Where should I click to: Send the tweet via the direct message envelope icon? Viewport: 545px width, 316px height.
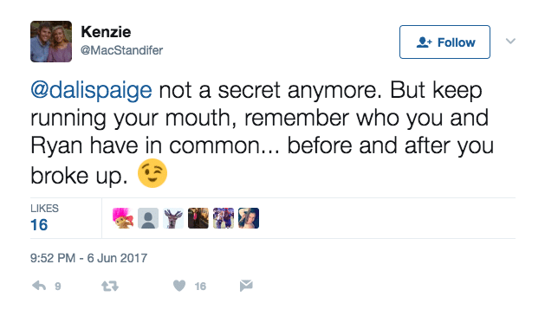pyautogui.click(x=246, y=286)
